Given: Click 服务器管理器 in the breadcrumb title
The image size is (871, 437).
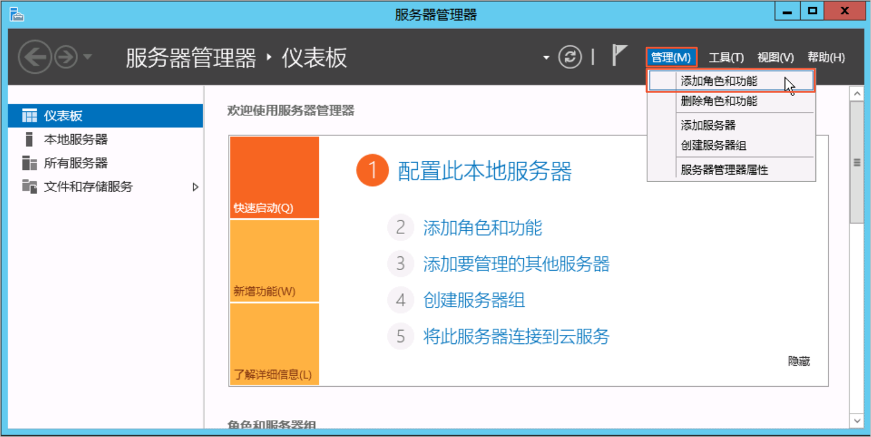Looking at the screenshot, I should (191, 57).
